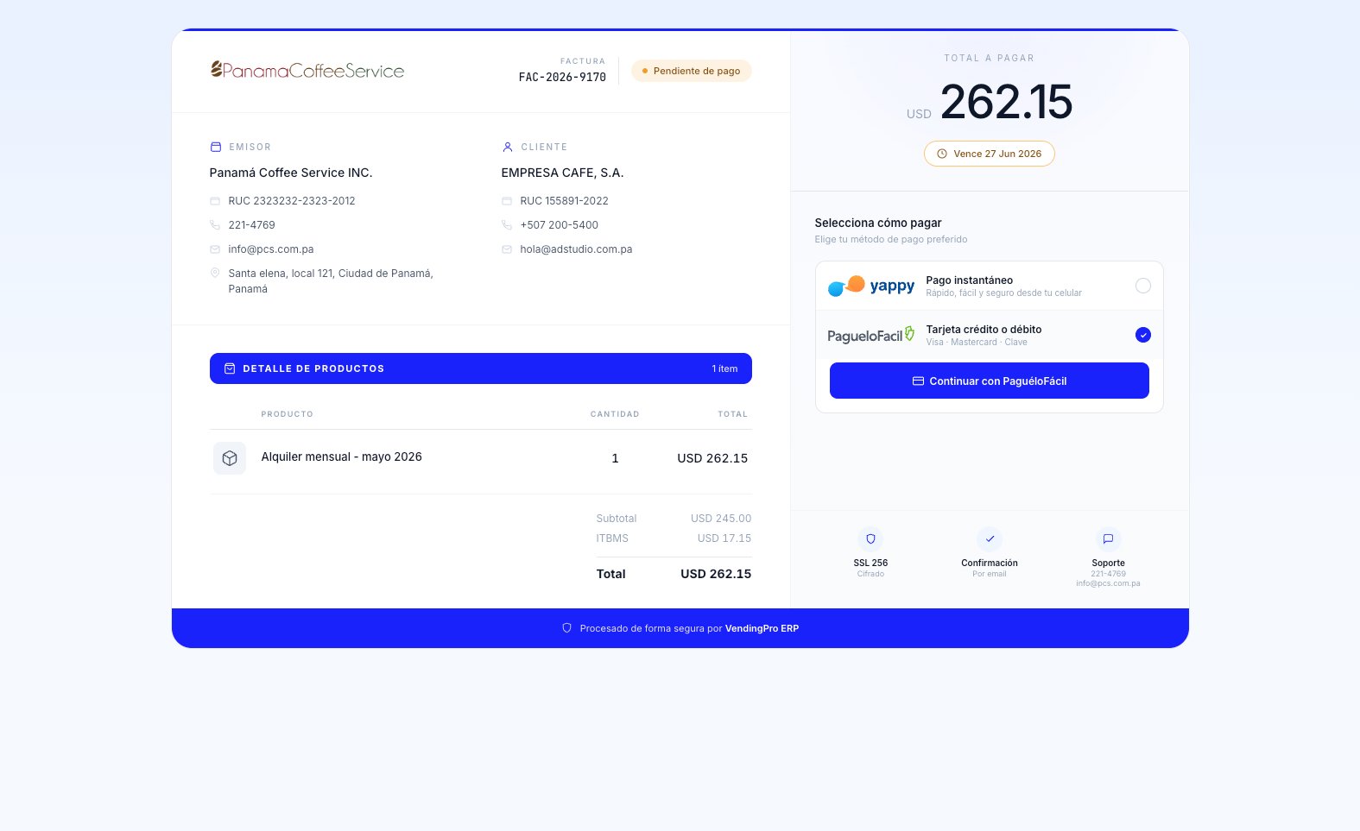Click the phone icon beside +507 200-5400
The image size is (1360, 831).
coord(507,225)
